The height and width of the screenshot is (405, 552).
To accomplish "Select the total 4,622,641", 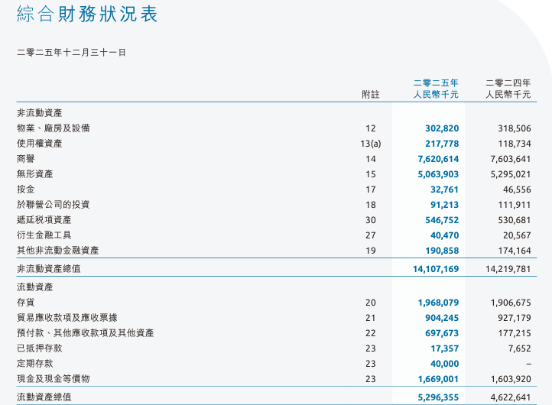I will tap(511, 397).
